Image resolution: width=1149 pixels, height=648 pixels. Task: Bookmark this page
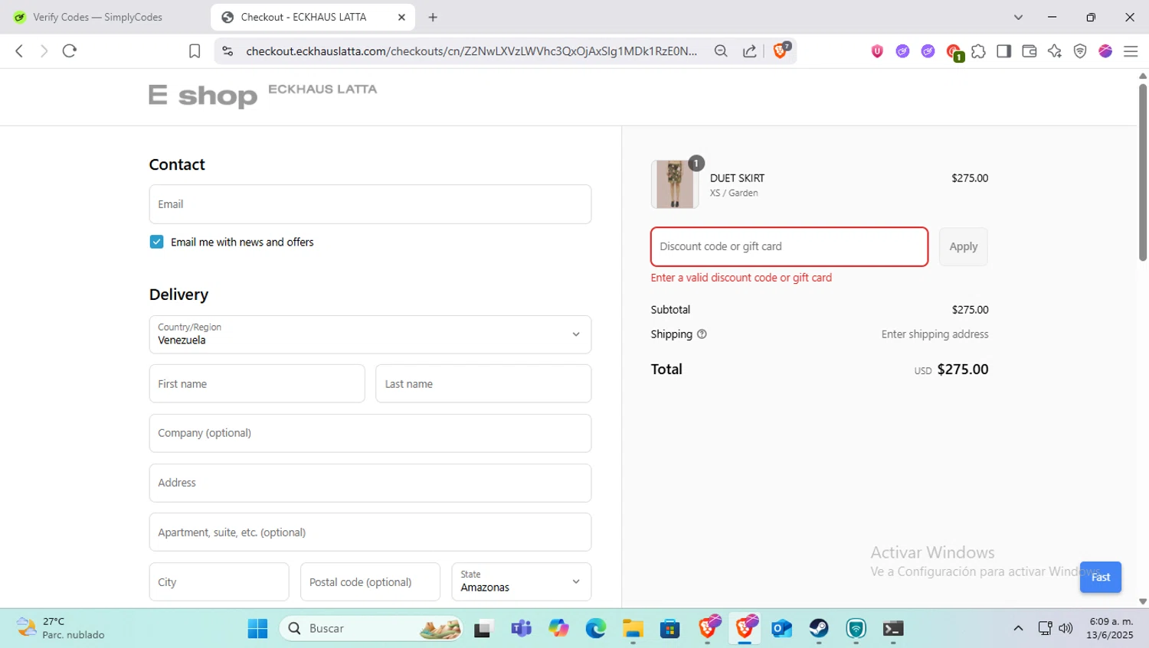[x=195, y=51]
